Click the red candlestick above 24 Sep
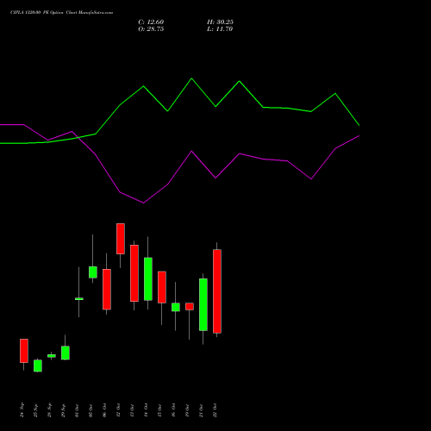This screenshot has width=431, height=431. [x=24, y=351]
